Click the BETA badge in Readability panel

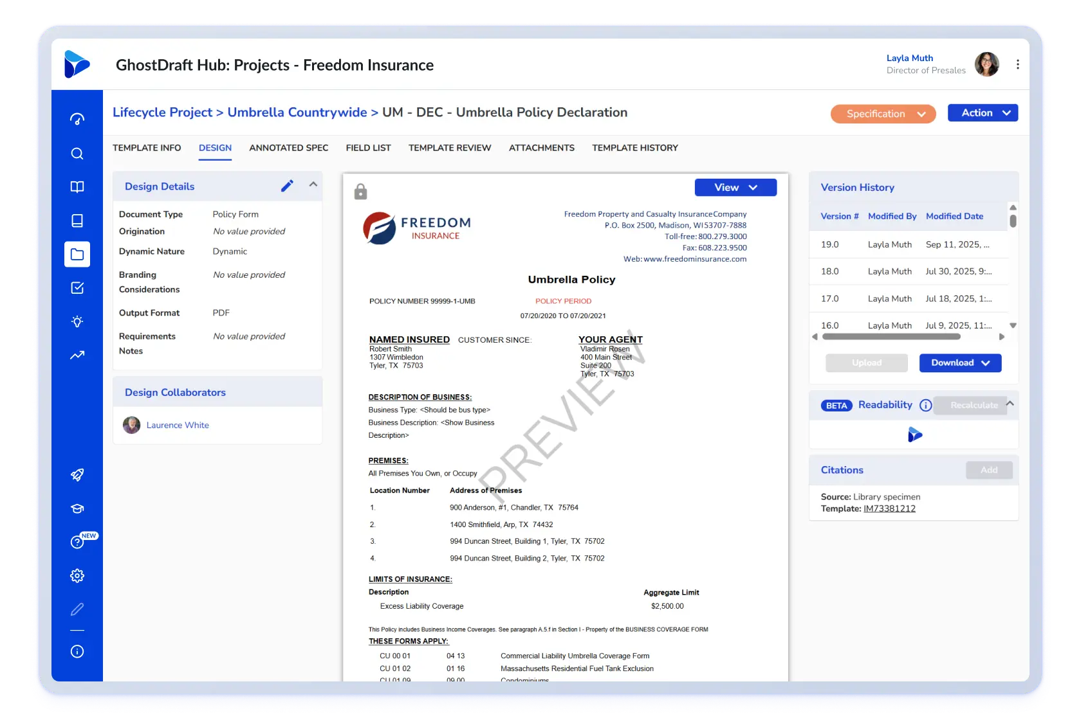(x=836, y=406)
